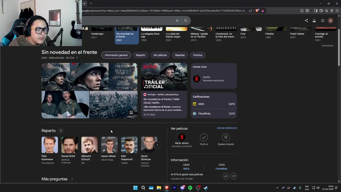341x192 pixels.
Task: Show hidden system tray icons chevron
Action: pos(277,188)
